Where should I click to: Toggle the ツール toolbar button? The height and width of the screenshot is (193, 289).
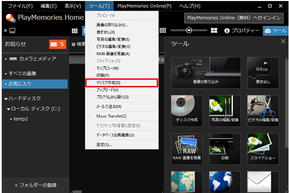click(275, 31)
